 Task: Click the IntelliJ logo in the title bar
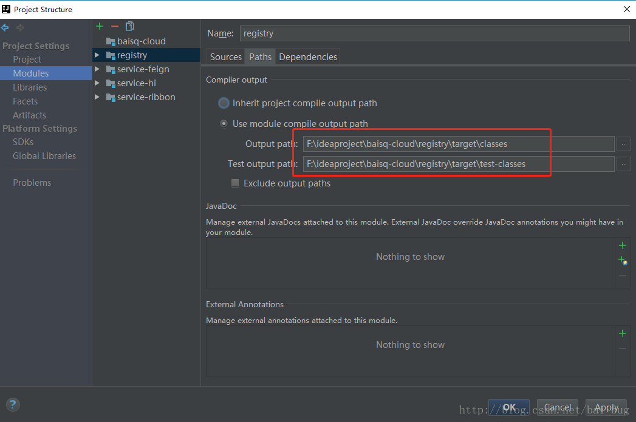pos(6,9)
